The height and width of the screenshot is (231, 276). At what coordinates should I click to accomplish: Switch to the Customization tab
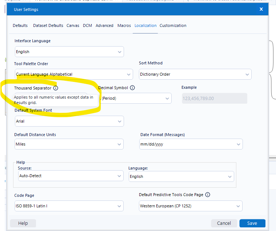coord(173,25)
